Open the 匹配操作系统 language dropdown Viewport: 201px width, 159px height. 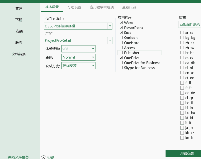coord(189,24)
